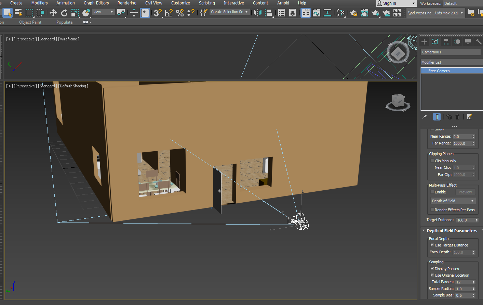The width and height of the screenshot is (483, 305).
Task: Activate the Select and Move tool
Action: (x=53, y=13)
